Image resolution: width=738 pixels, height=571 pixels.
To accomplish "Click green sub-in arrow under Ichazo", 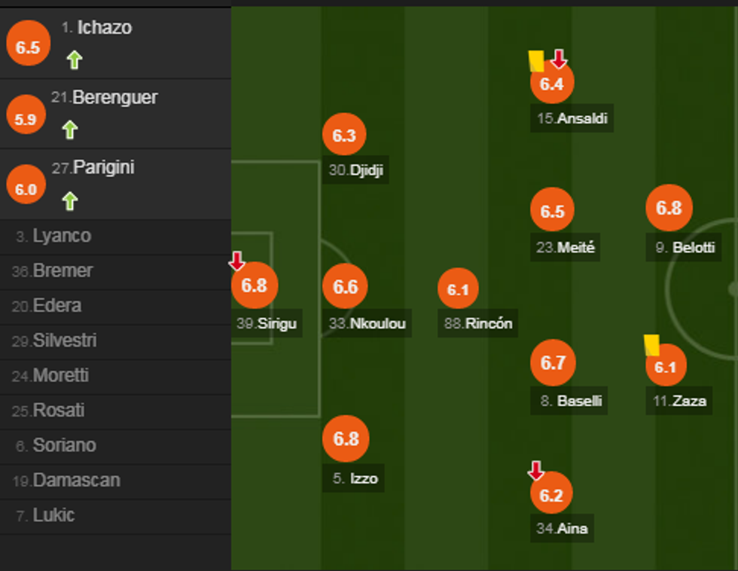I will [73, 60].
